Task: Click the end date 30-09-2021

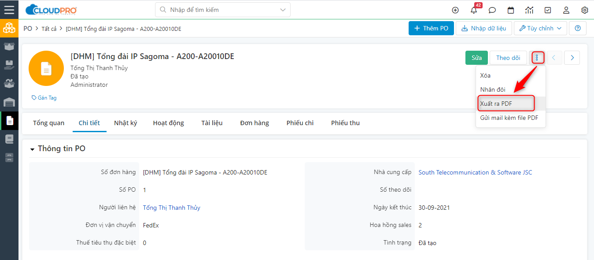Action: tap(434, 208)
